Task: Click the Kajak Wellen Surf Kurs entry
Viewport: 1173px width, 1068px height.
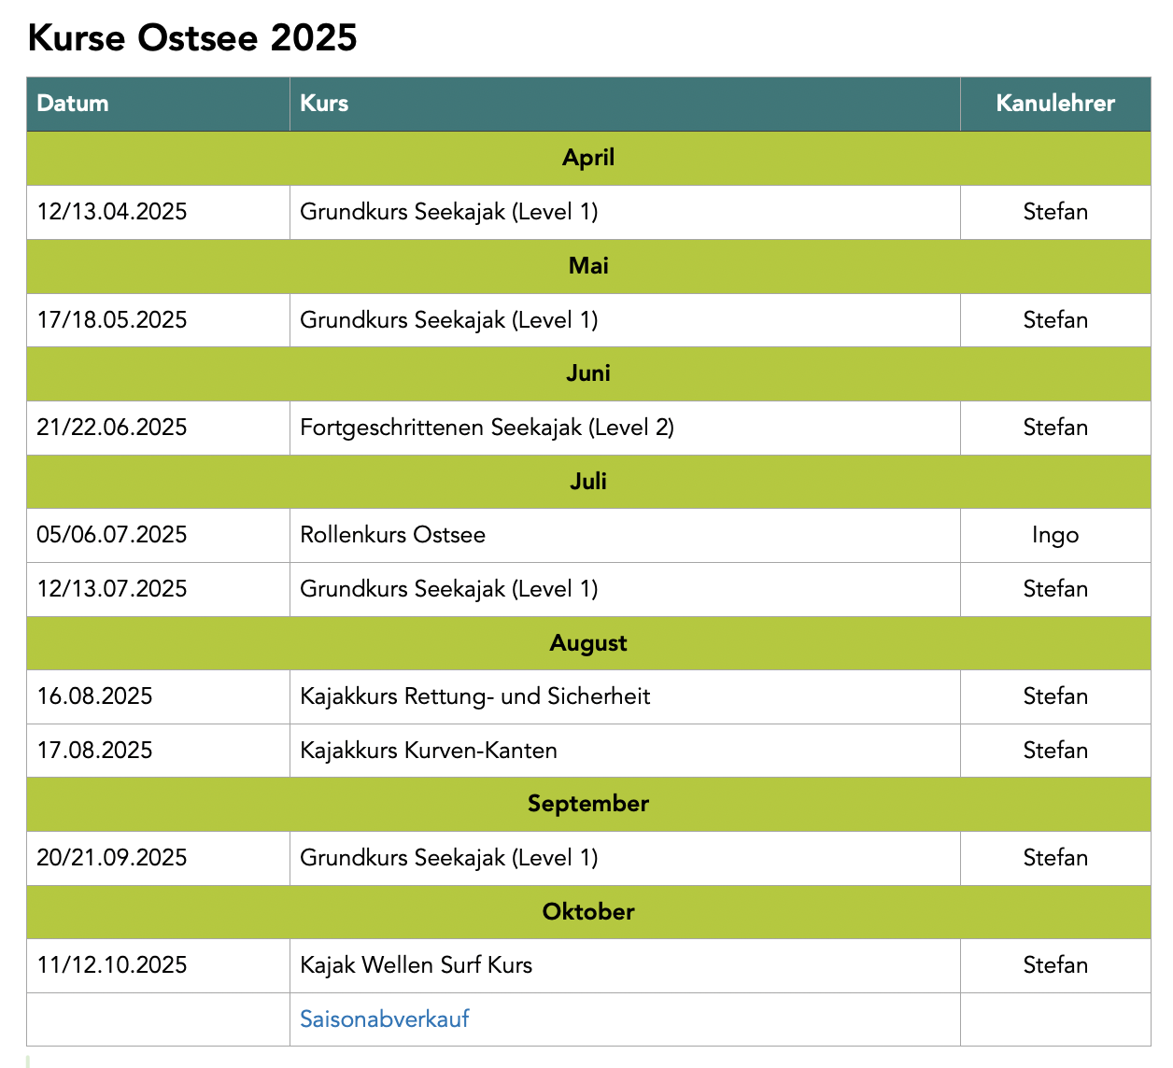Action: [x=416, y=965]
